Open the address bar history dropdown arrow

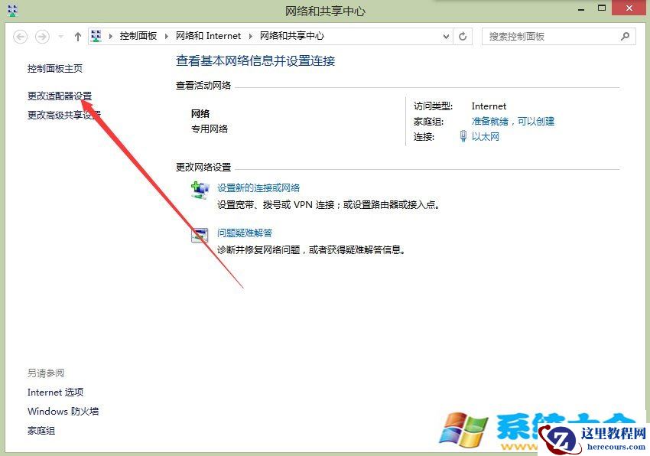[x=446, y=36]
